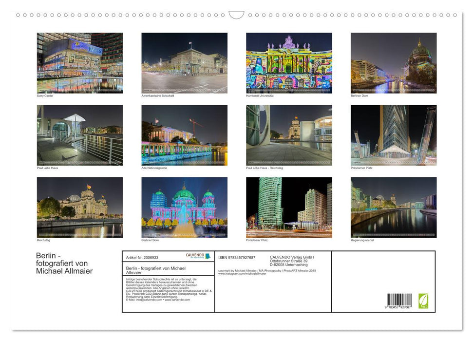View the Paul Löbe Haus - Reichstag photo
This screenshot has width=473, height=341.
coord(289,135)
